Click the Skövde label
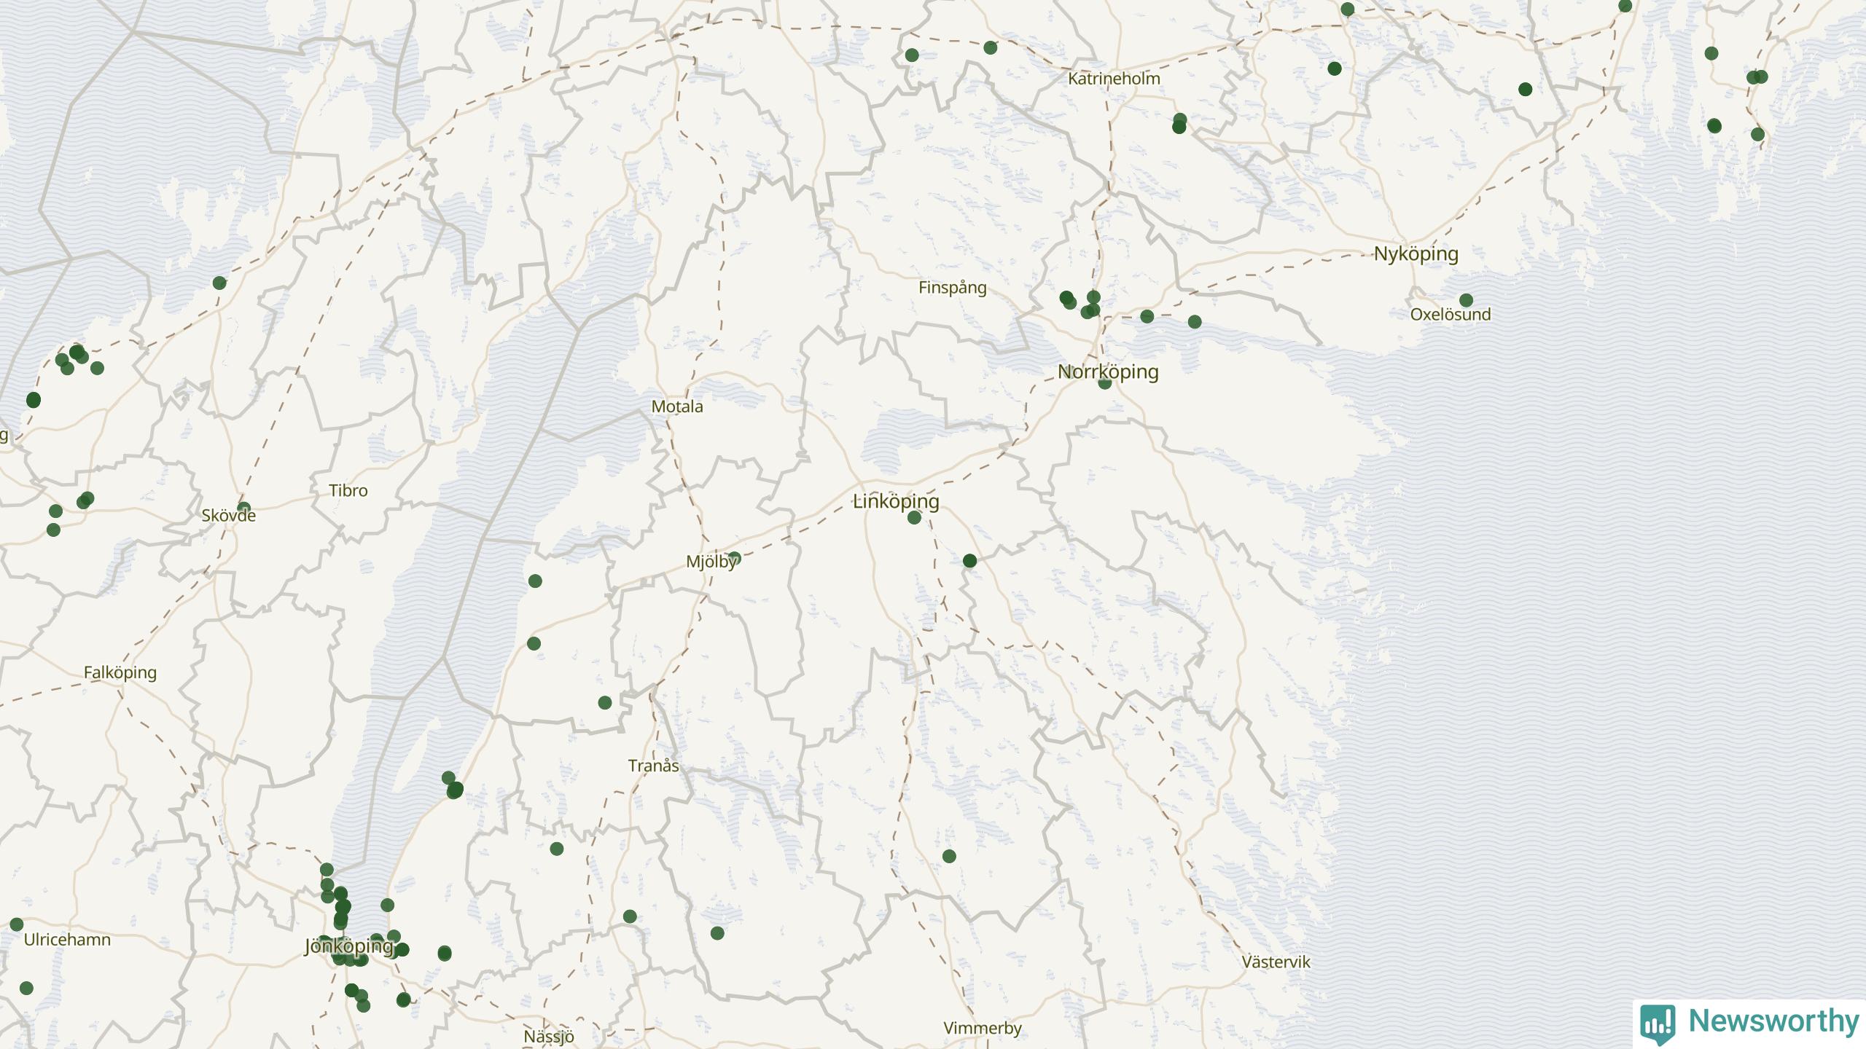 228,516
